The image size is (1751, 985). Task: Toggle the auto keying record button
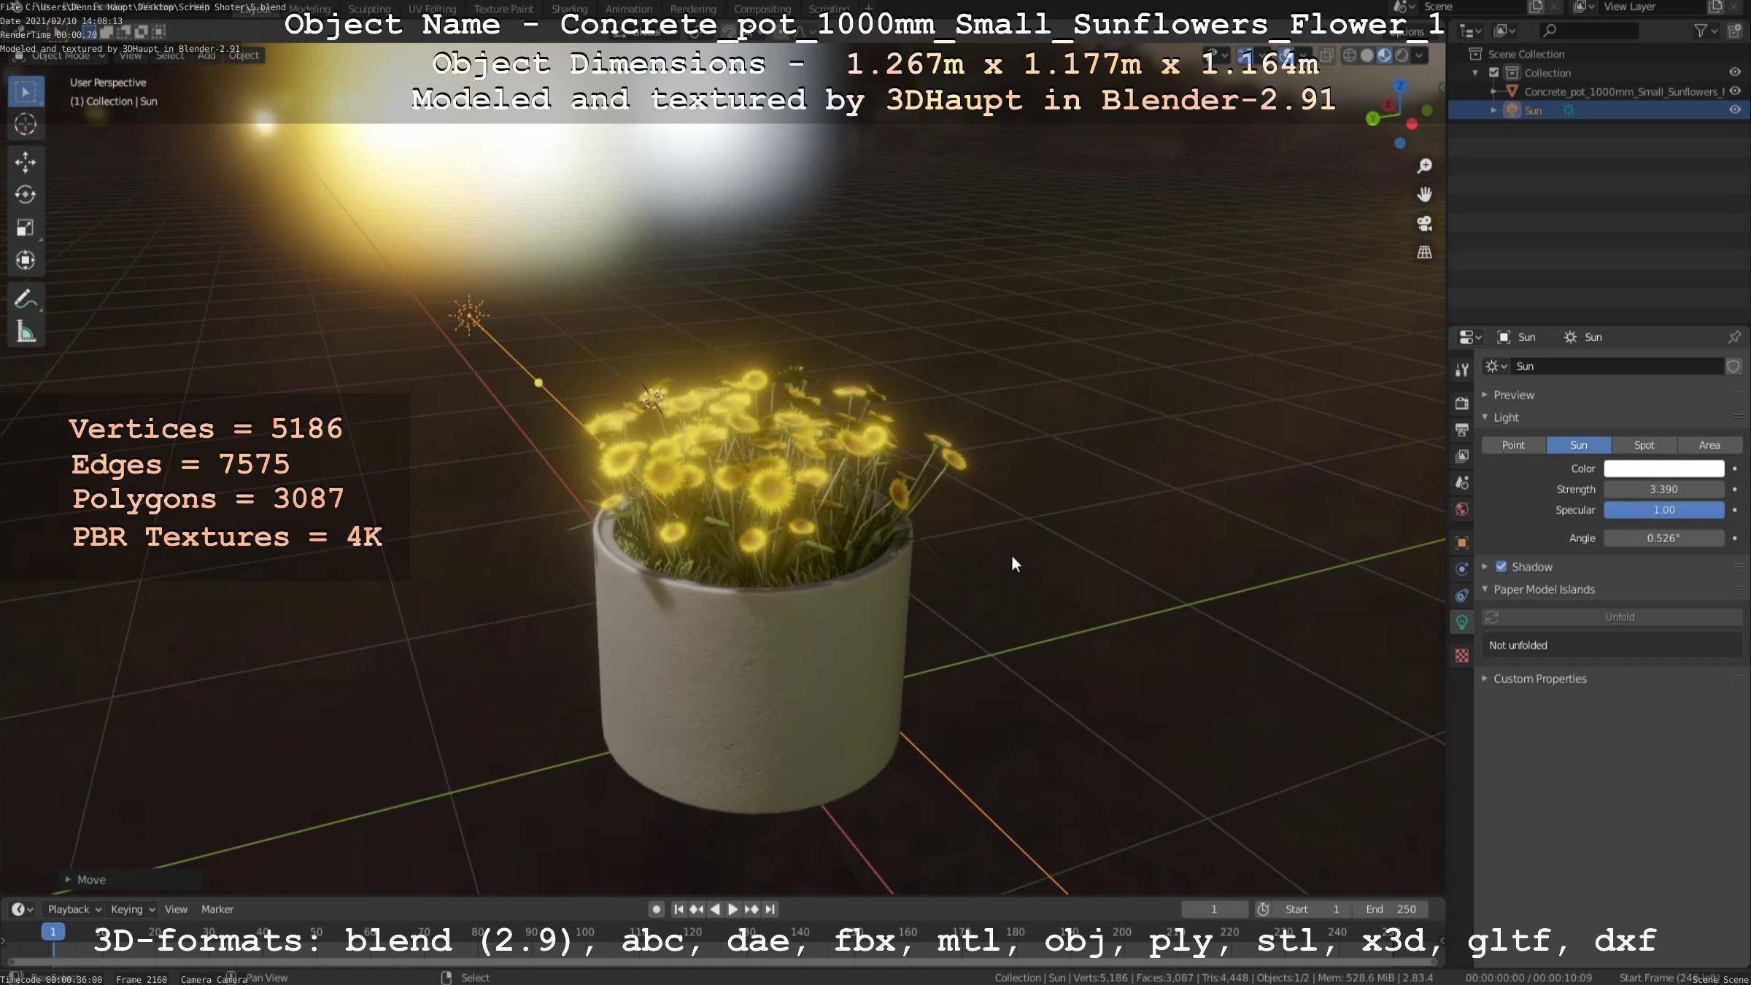656,909
